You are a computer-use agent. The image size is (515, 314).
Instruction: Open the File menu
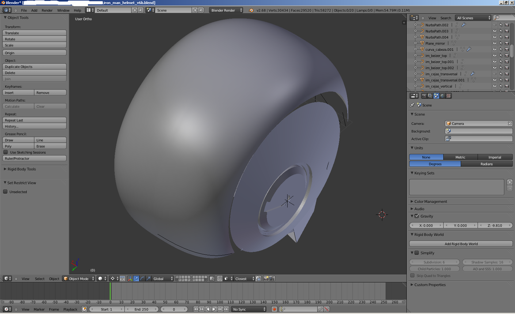coord(24,10)
